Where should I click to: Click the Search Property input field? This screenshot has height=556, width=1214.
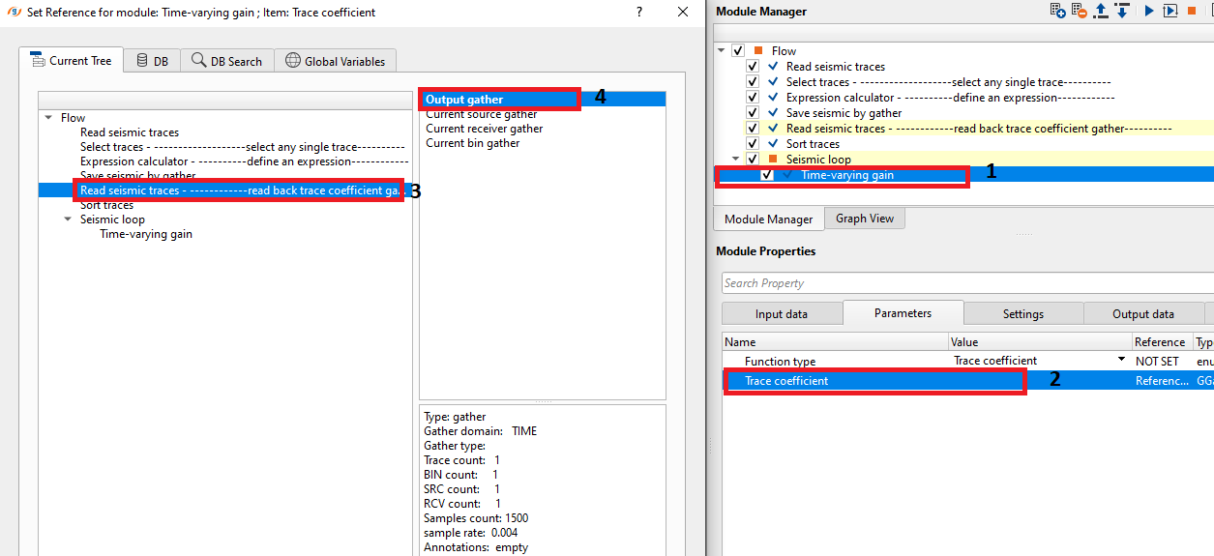[x=967, y=283]
